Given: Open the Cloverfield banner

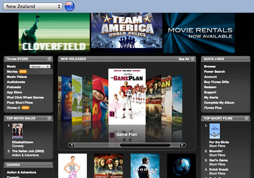Looking at the screenshot, I should click(54, 33).
